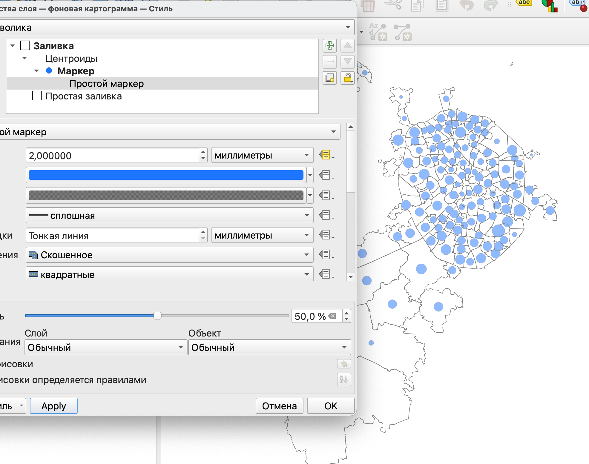
Task: Move symbol layer up with triangle icon
Action: 347,46
